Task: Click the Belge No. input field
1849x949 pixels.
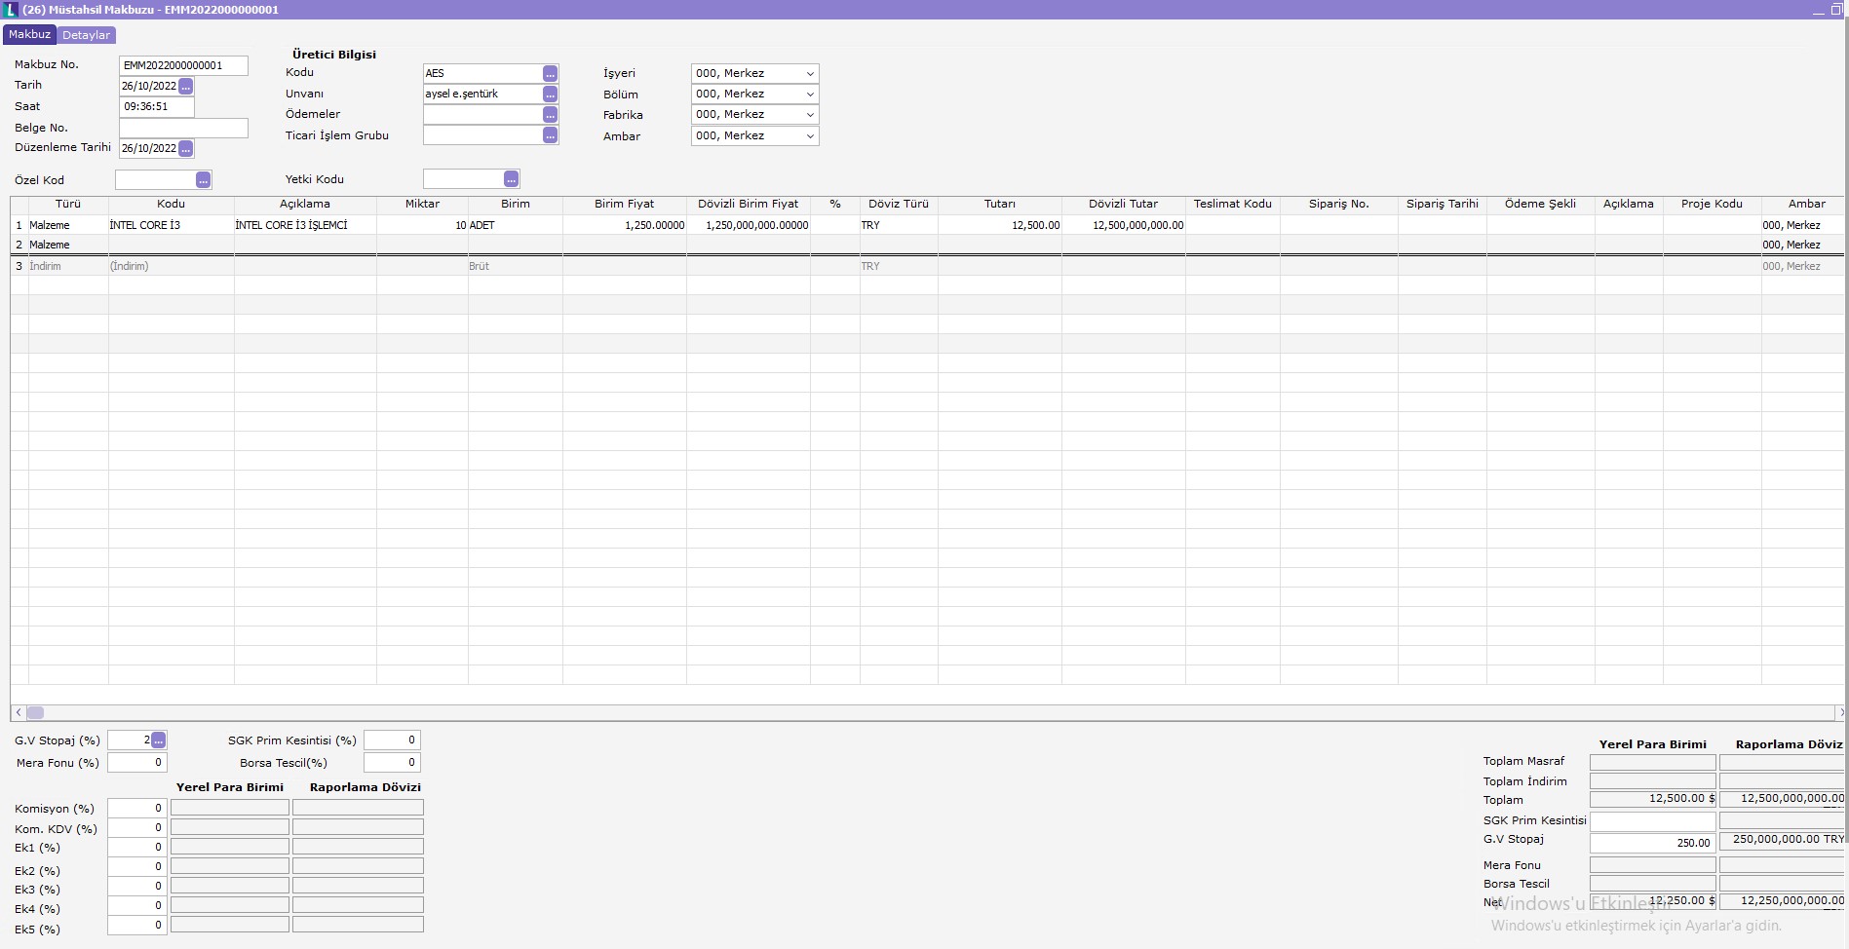Action: coord(183,129)
